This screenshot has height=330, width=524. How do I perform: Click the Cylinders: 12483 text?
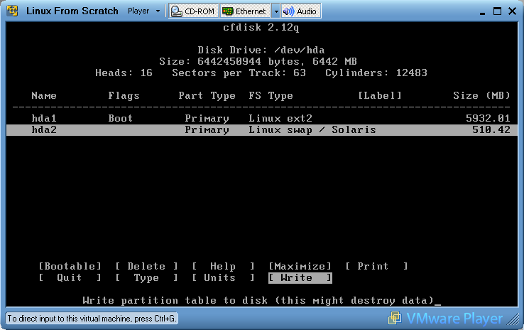coord(376,73)
